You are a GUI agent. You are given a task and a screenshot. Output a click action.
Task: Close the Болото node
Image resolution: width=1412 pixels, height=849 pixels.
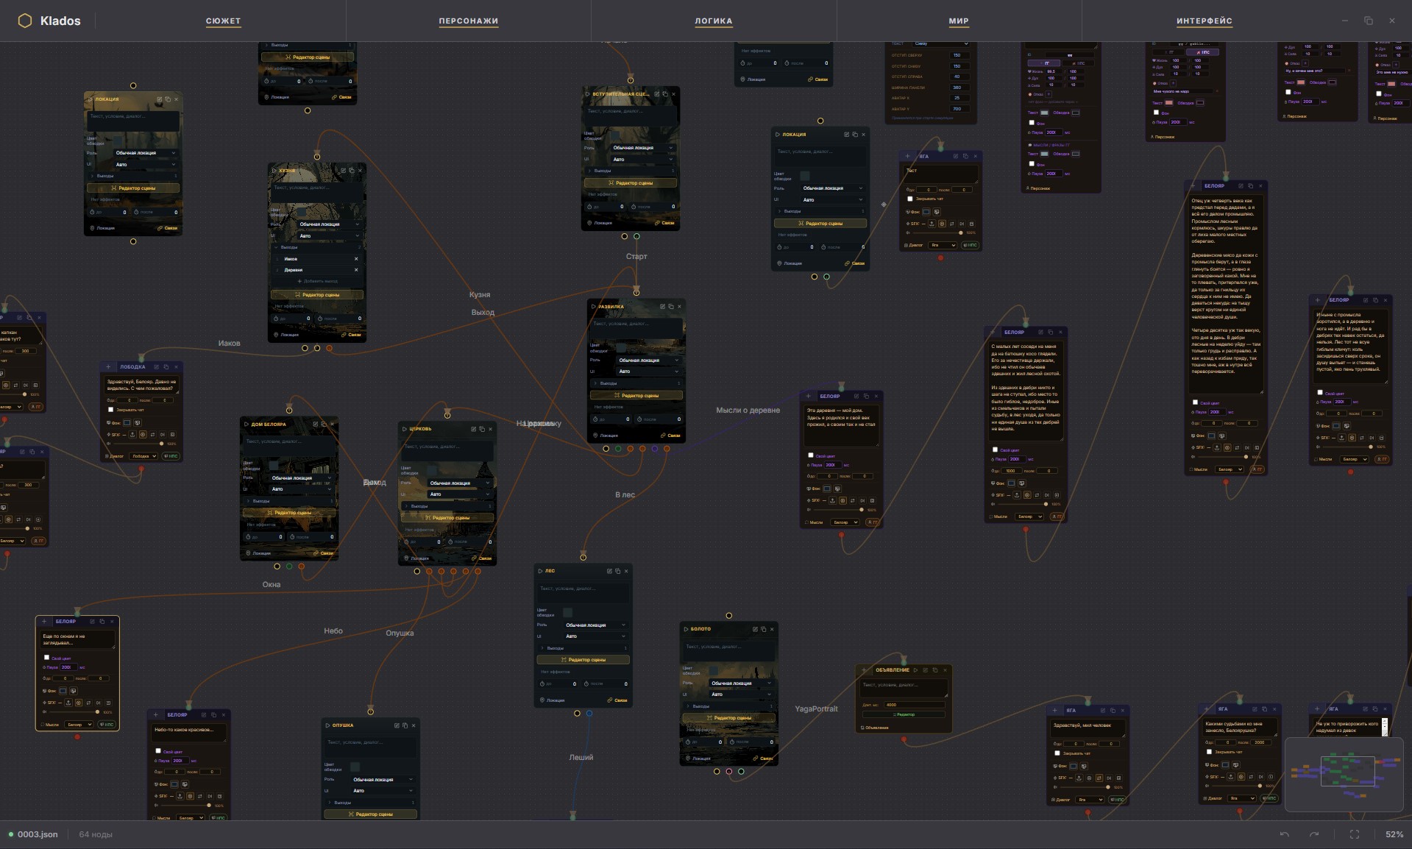coord(772,629)
